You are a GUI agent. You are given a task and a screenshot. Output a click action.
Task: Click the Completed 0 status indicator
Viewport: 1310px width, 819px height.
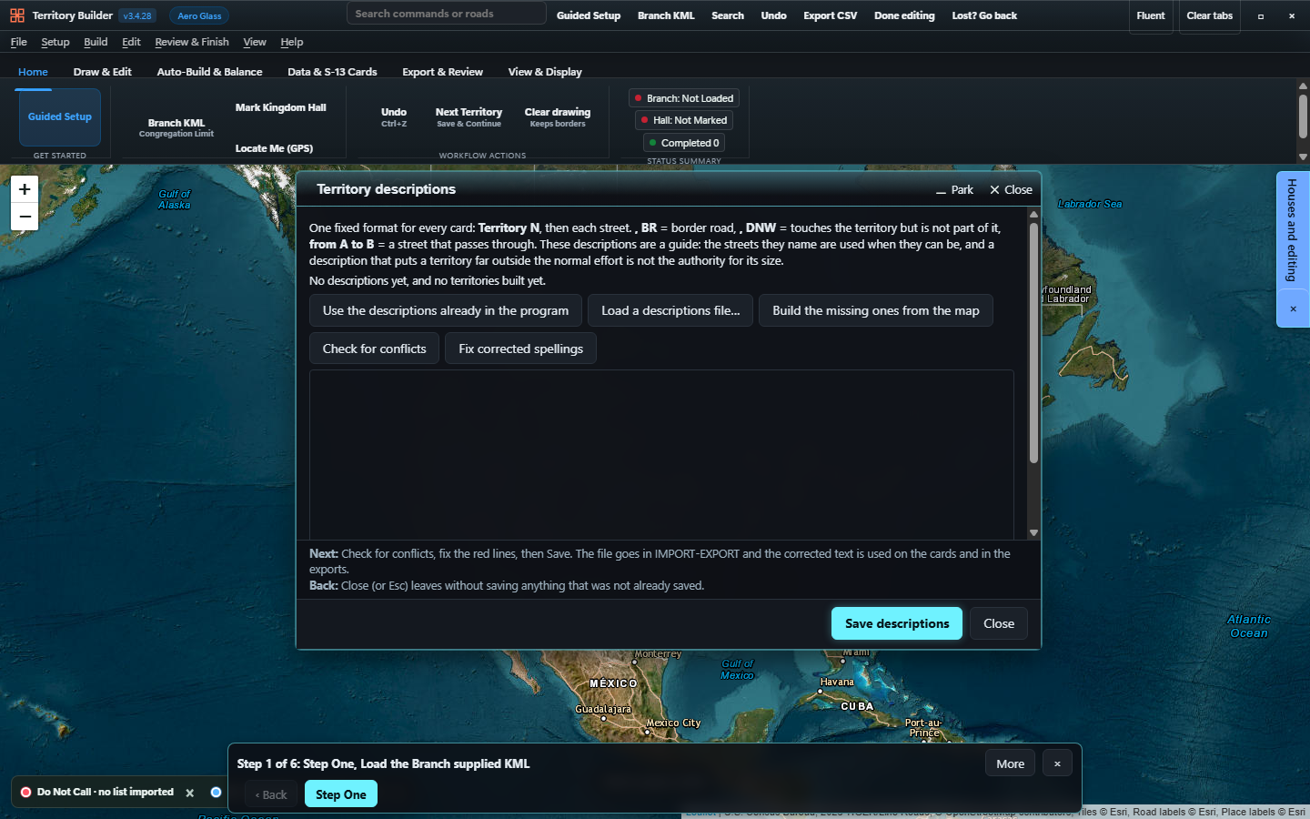684,143
